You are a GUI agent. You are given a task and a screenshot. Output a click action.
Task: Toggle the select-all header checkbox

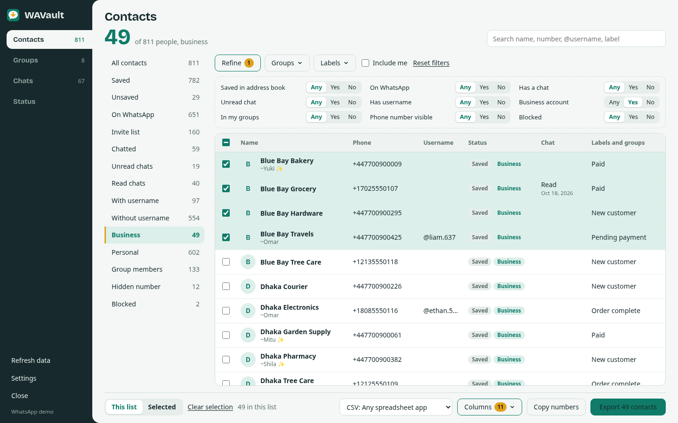(226, 142)
